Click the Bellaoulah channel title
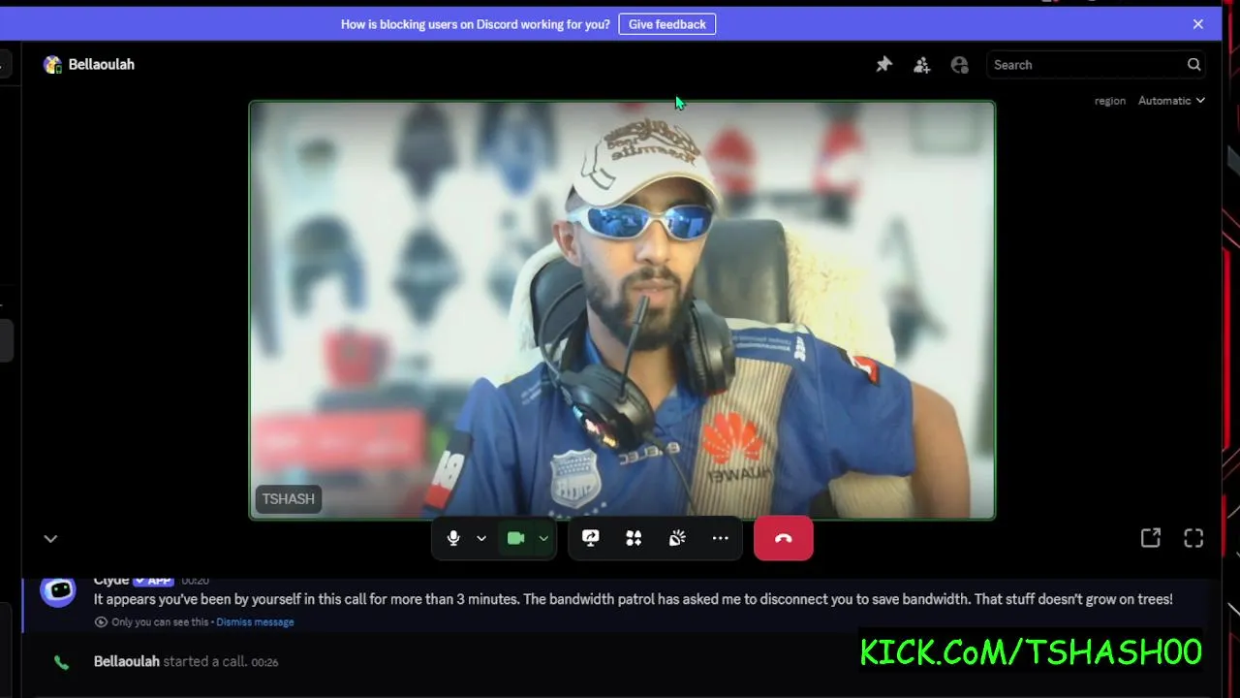This screenshot has height=698, width=1240. pyautogui.click(x=102, y=65)
